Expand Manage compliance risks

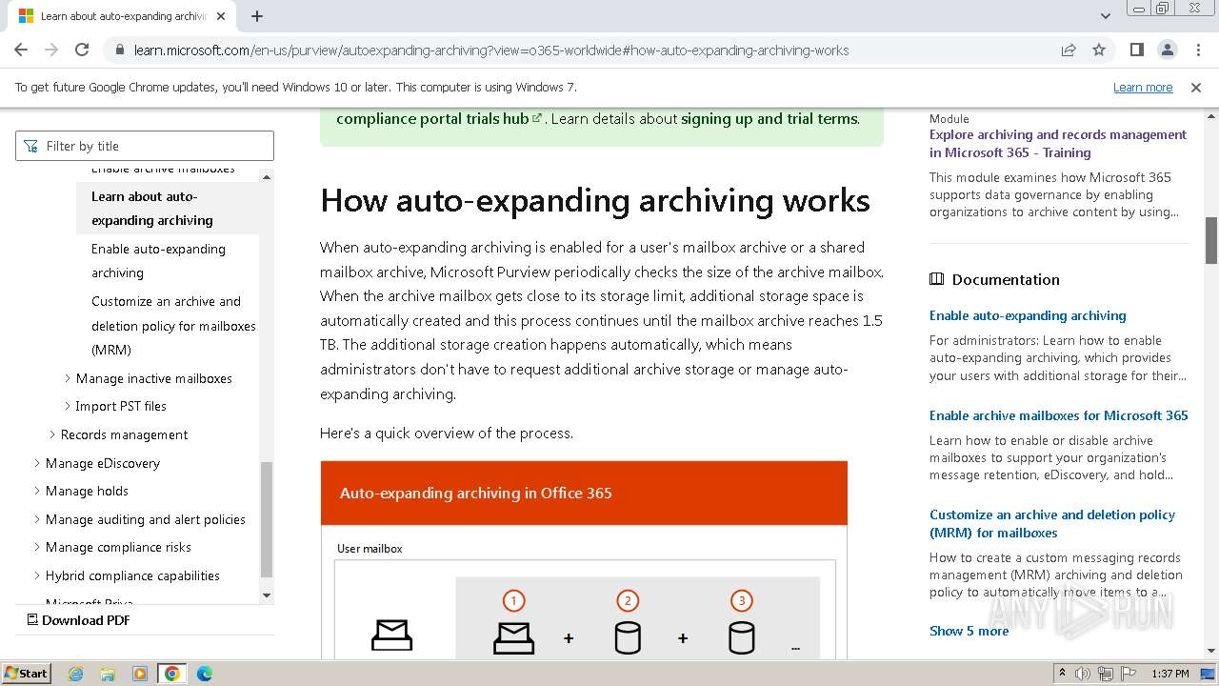[x=118, y=547]
